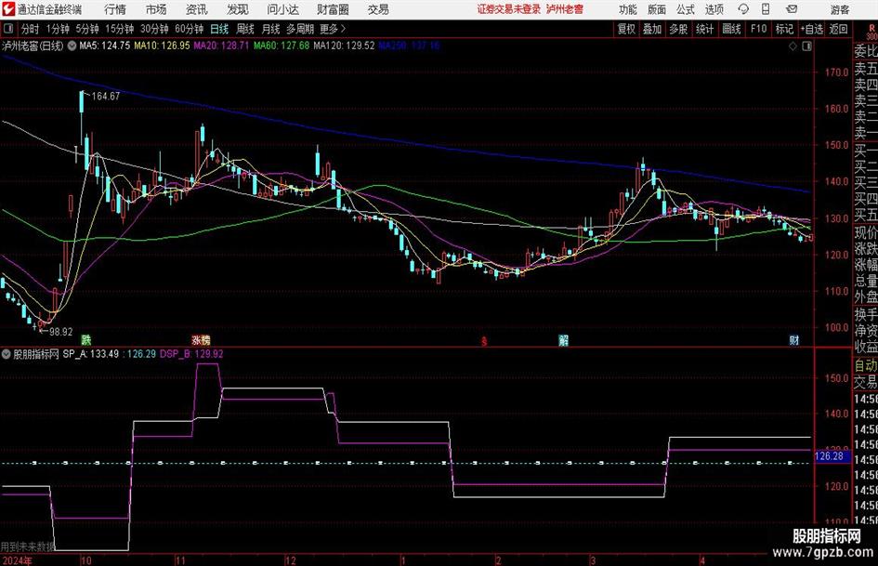The width and height of the screenshot is (878, 566).
Task: Switch to the 5分钟 period tab
Action: (x=87, y=29)
